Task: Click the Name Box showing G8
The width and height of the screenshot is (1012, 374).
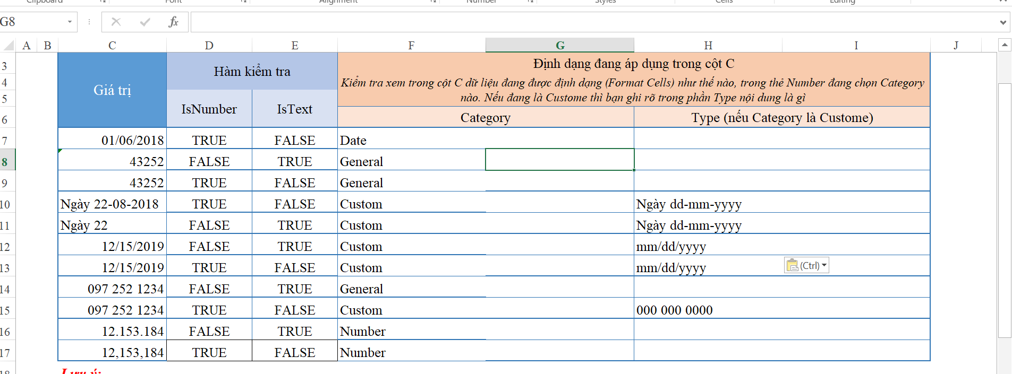Action: pyautogui.click(x=32, y=22)
